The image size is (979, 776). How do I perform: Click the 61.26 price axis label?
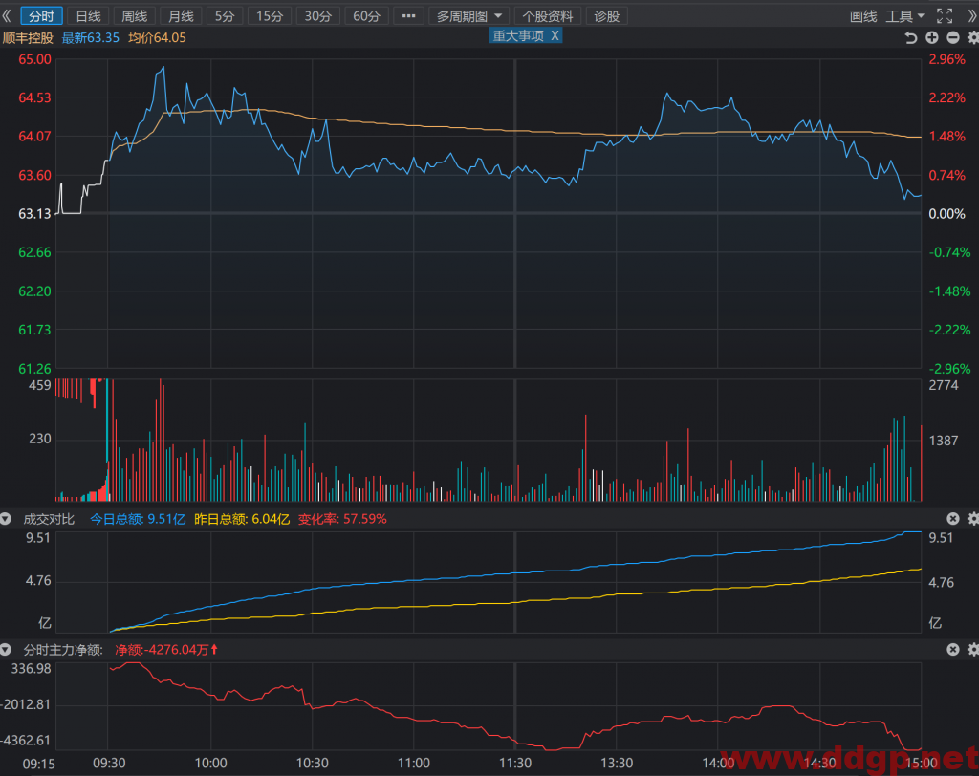[35, 369]
